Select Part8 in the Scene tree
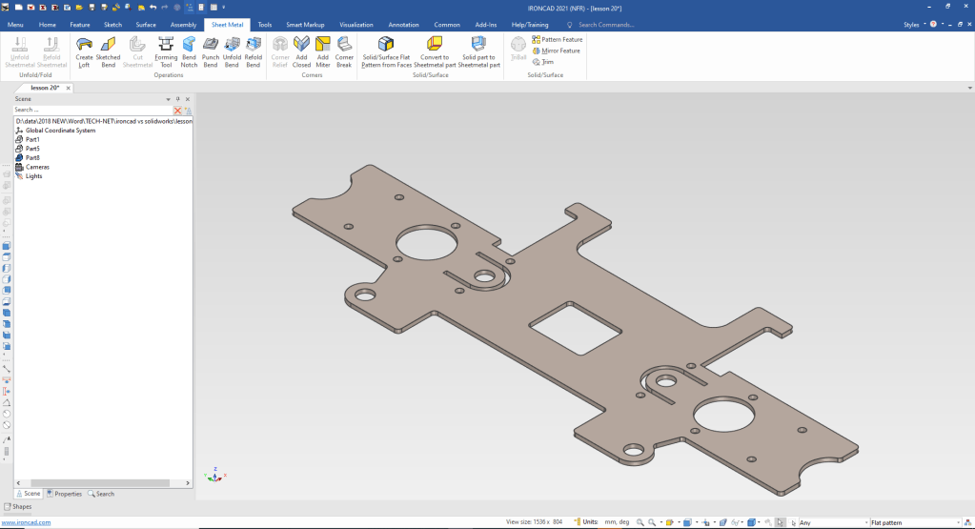 [x=32, y=157]
